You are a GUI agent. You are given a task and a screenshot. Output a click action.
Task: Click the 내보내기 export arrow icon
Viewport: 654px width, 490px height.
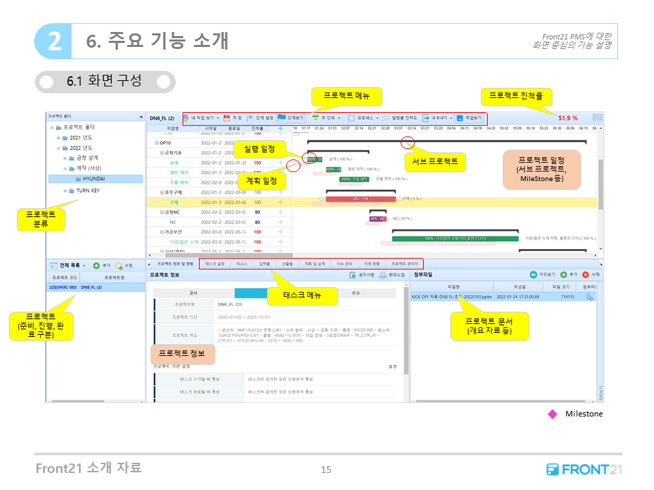426,118
